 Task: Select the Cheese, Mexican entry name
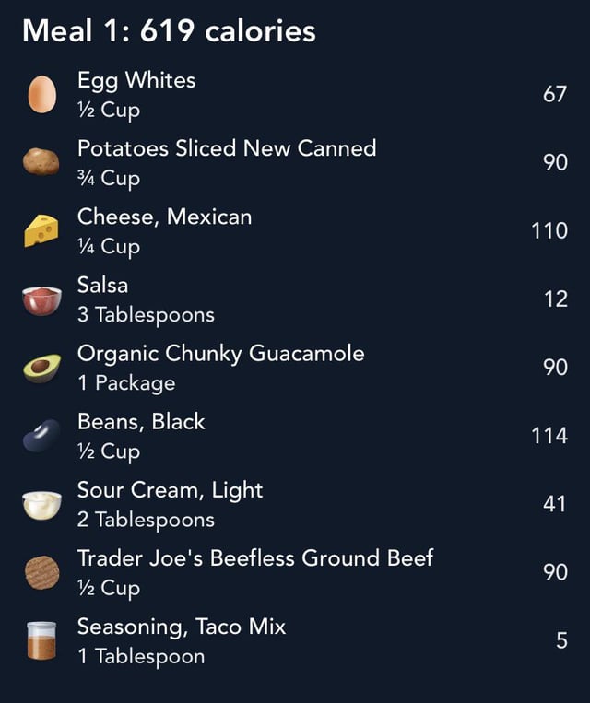[164, 217]
